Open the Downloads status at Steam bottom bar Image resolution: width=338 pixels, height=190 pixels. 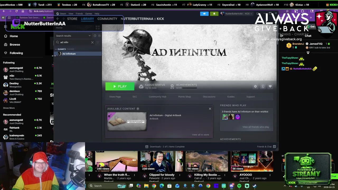tap(165, 147)
